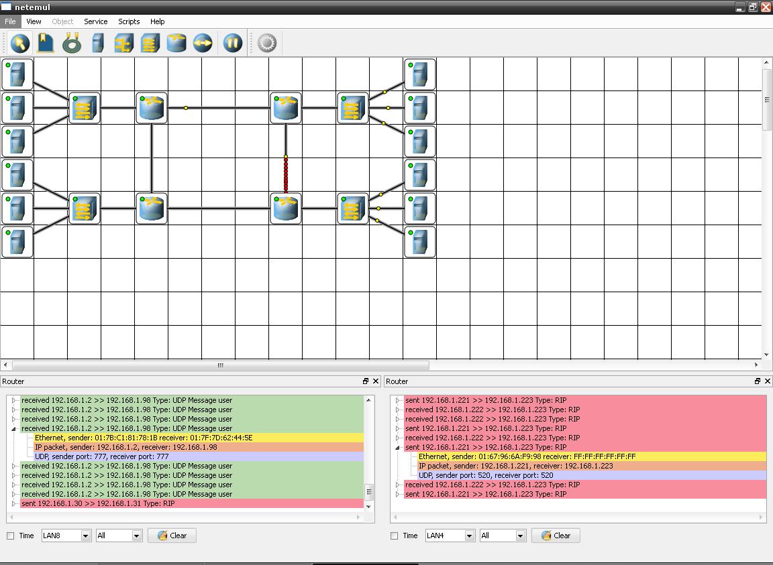Collapse the expanded sent 192.168.1.221 RIP entry
The width and height of the screenshot is (773, 565).
click(x=397, y=447)
